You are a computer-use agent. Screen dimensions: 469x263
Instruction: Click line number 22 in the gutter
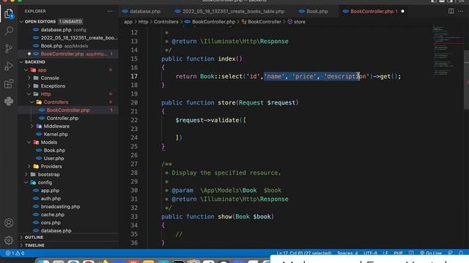[134, 120]
